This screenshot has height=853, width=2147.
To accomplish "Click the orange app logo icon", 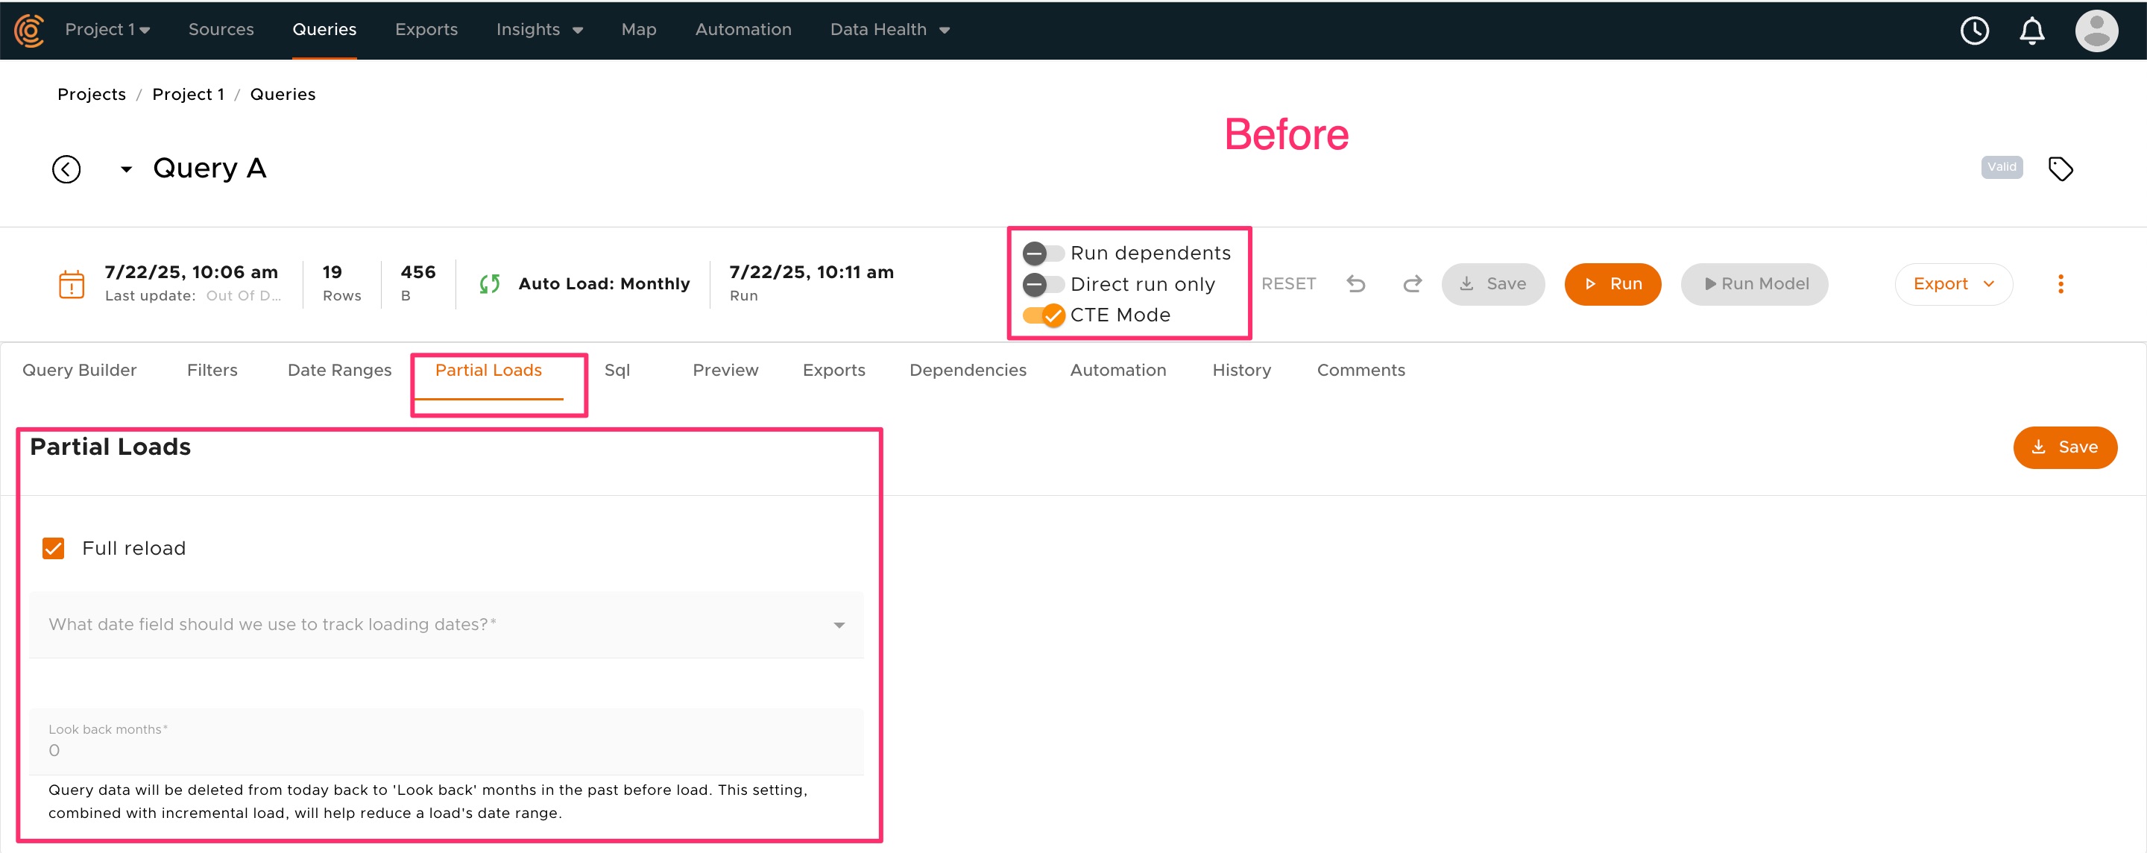I will pos(29,30).
